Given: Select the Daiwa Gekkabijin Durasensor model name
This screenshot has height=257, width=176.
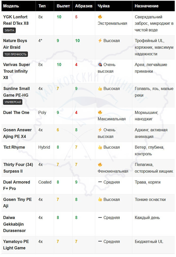Looking at the screenshot, I should tap(14, 224).
